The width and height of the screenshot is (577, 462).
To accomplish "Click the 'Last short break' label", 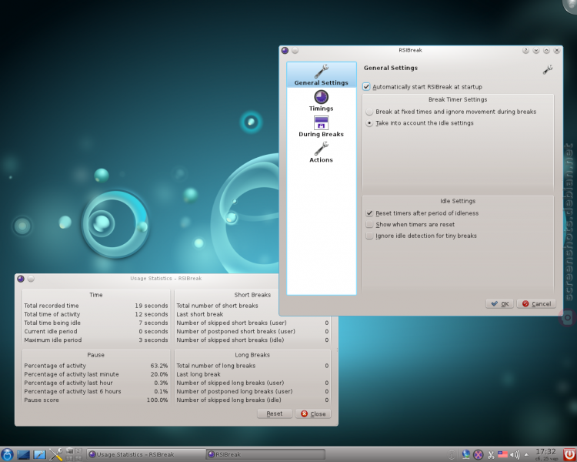I will pyautogui.click(x=200, y=314).
